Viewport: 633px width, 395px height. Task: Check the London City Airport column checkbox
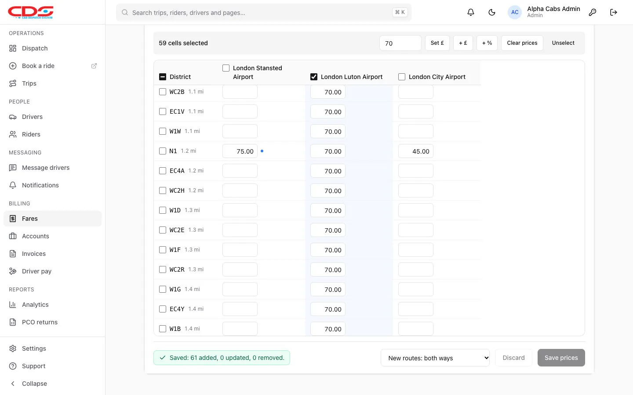pyautogui.click(x=402, y=77)
